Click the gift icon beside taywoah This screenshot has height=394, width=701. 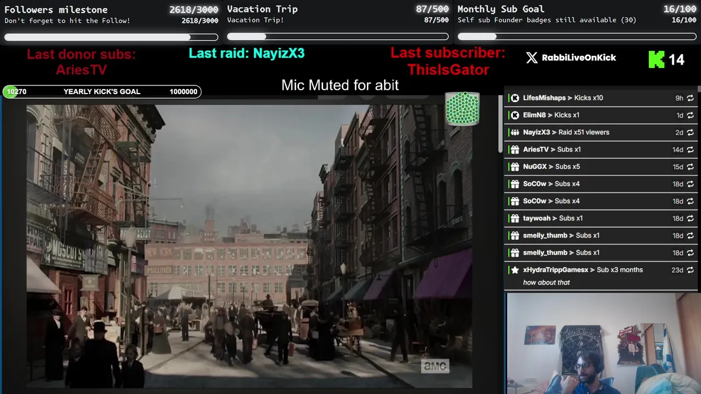point(515,218)
